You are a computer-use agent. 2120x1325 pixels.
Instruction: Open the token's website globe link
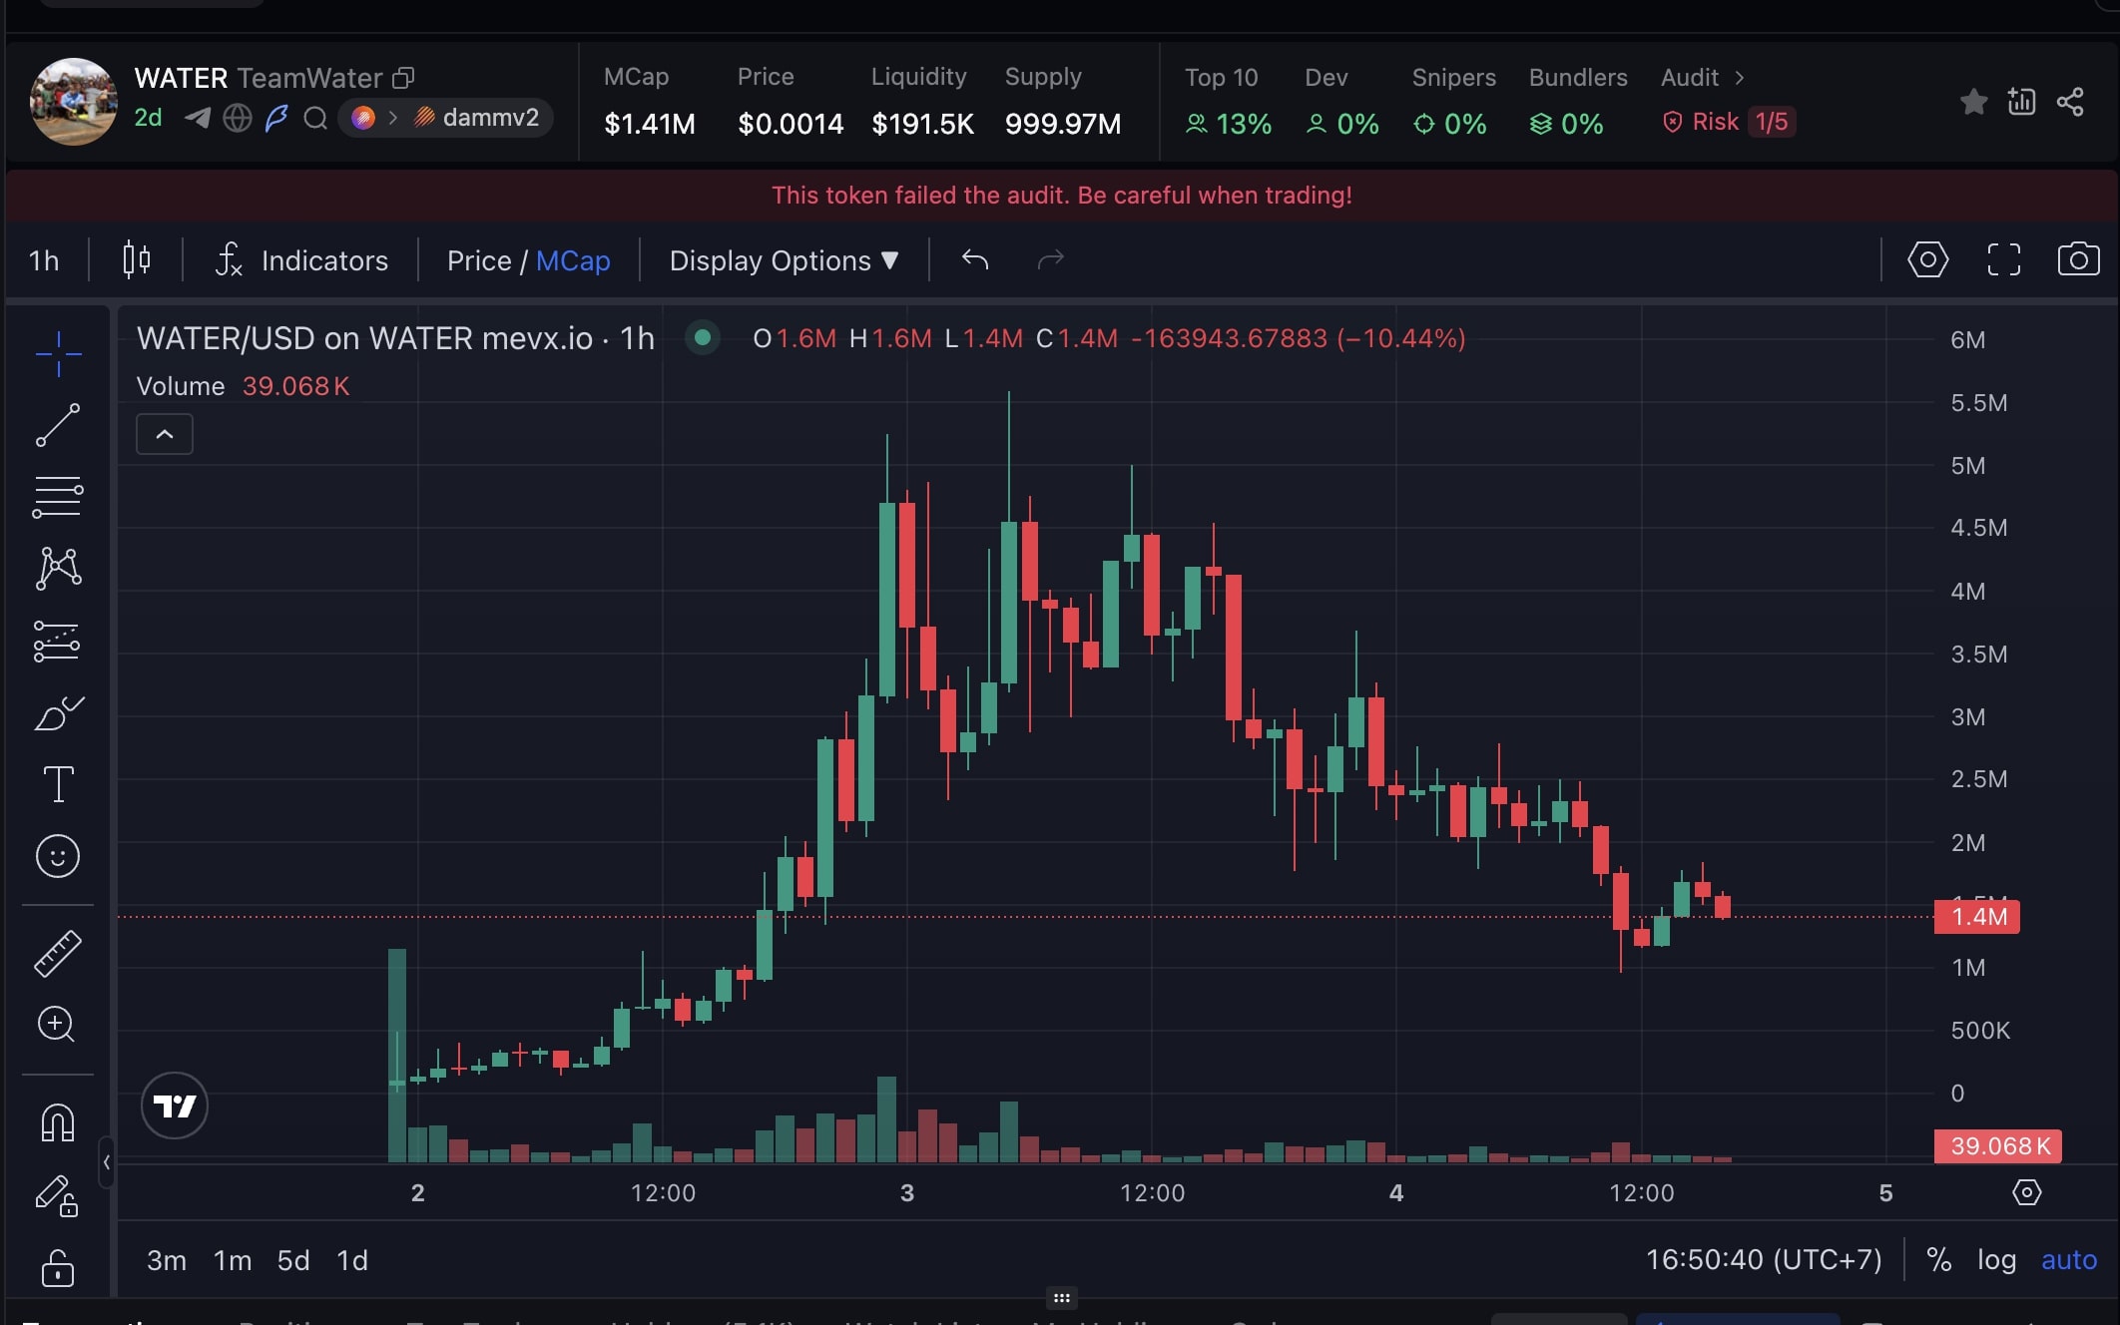click(238, 118)
